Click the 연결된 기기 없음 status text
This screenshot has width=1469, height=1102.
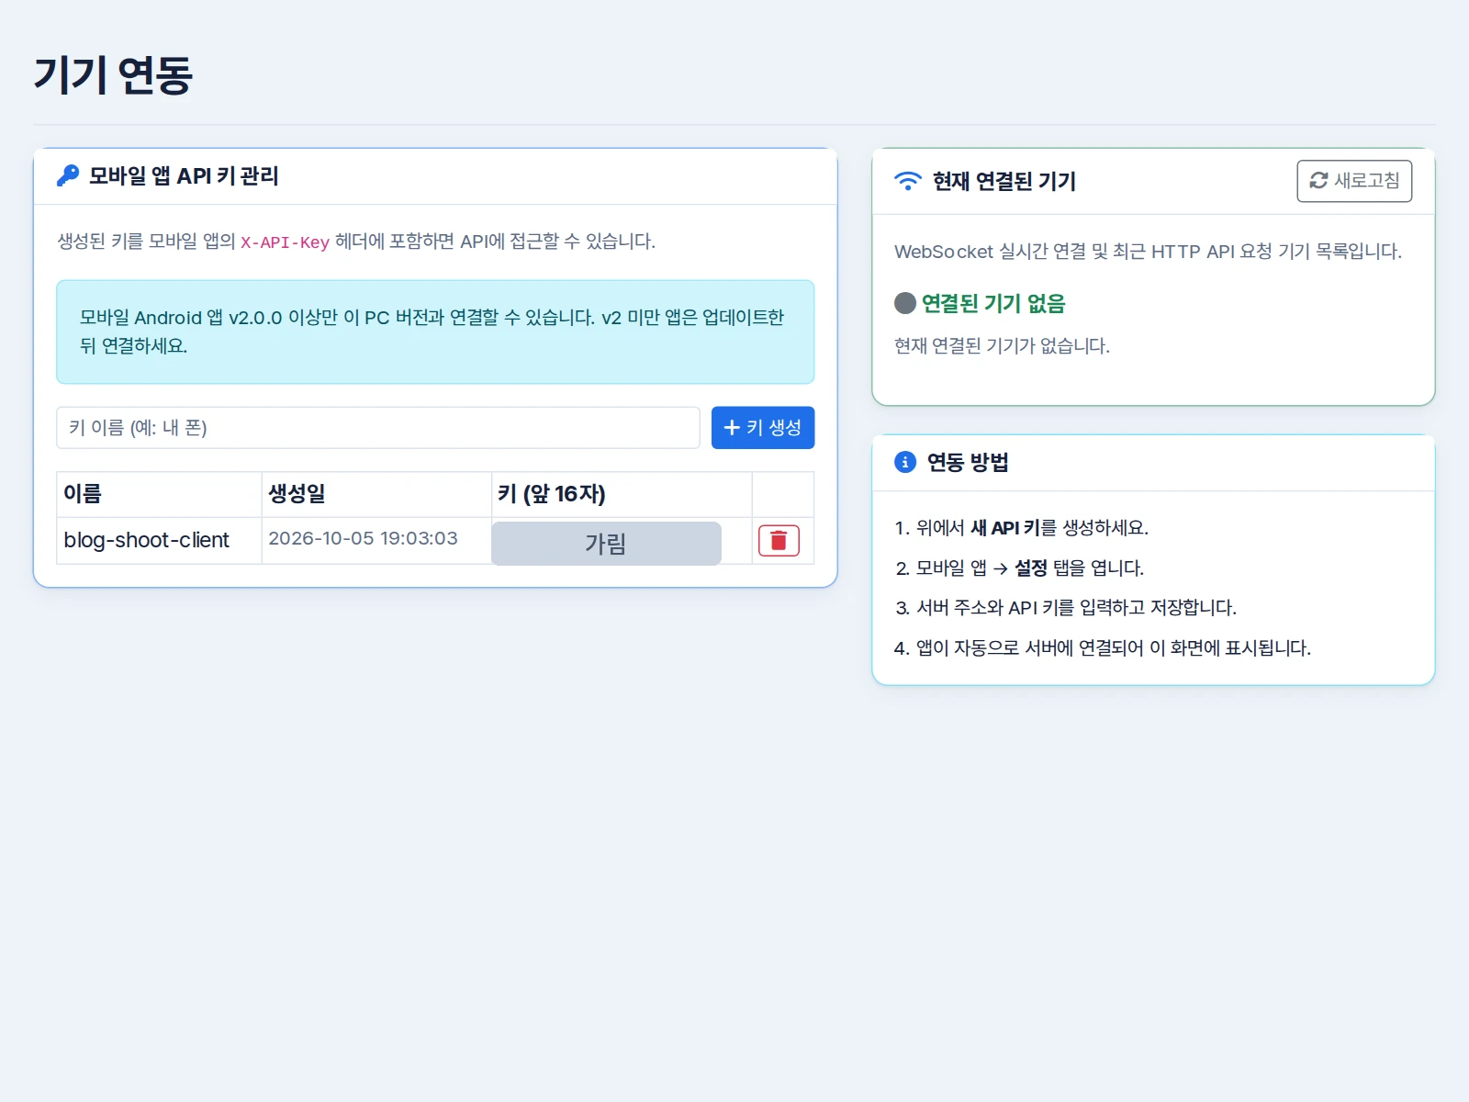pyautogui.click(x=993, y=303)
